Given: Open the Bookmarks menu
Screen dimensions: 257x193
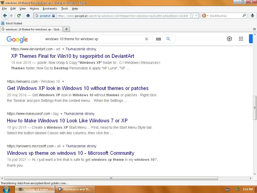Looking at the screenshot, I should [50, 9].
